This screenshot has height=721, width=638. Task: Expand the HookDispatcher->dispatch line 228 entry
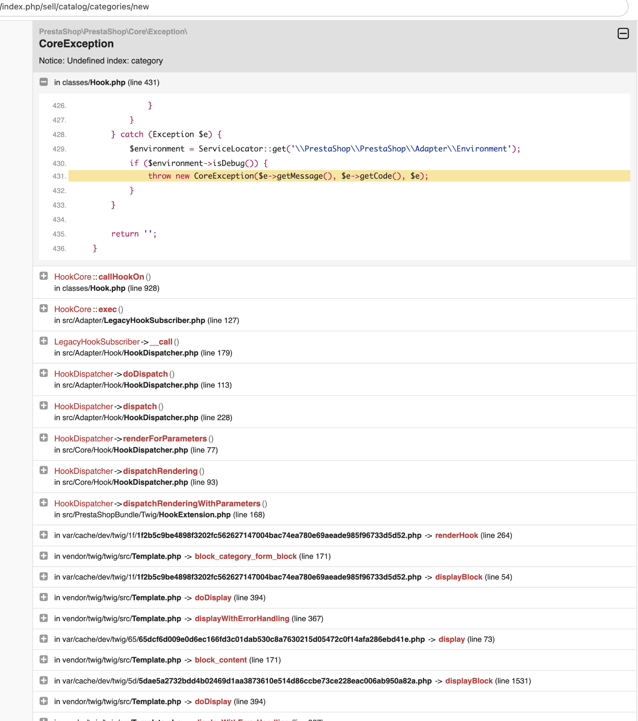(44, 406)
